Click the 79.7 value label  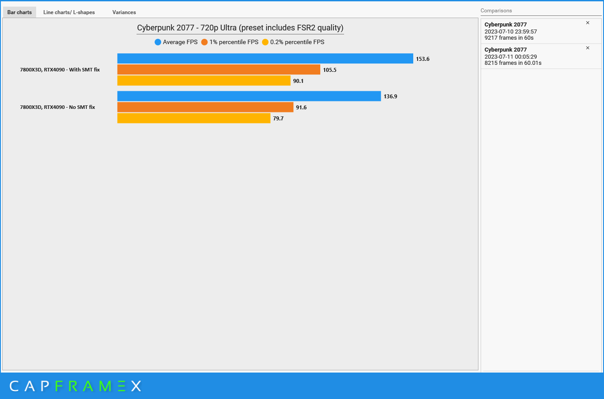click(278, 119)
